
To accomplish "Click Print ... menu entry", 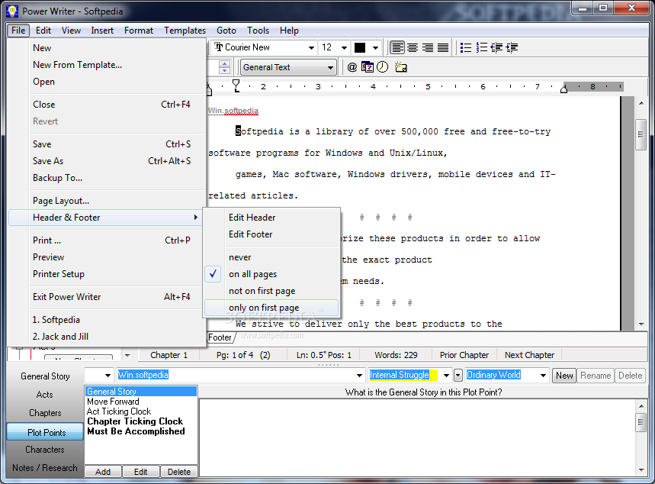I will (107, 240).
